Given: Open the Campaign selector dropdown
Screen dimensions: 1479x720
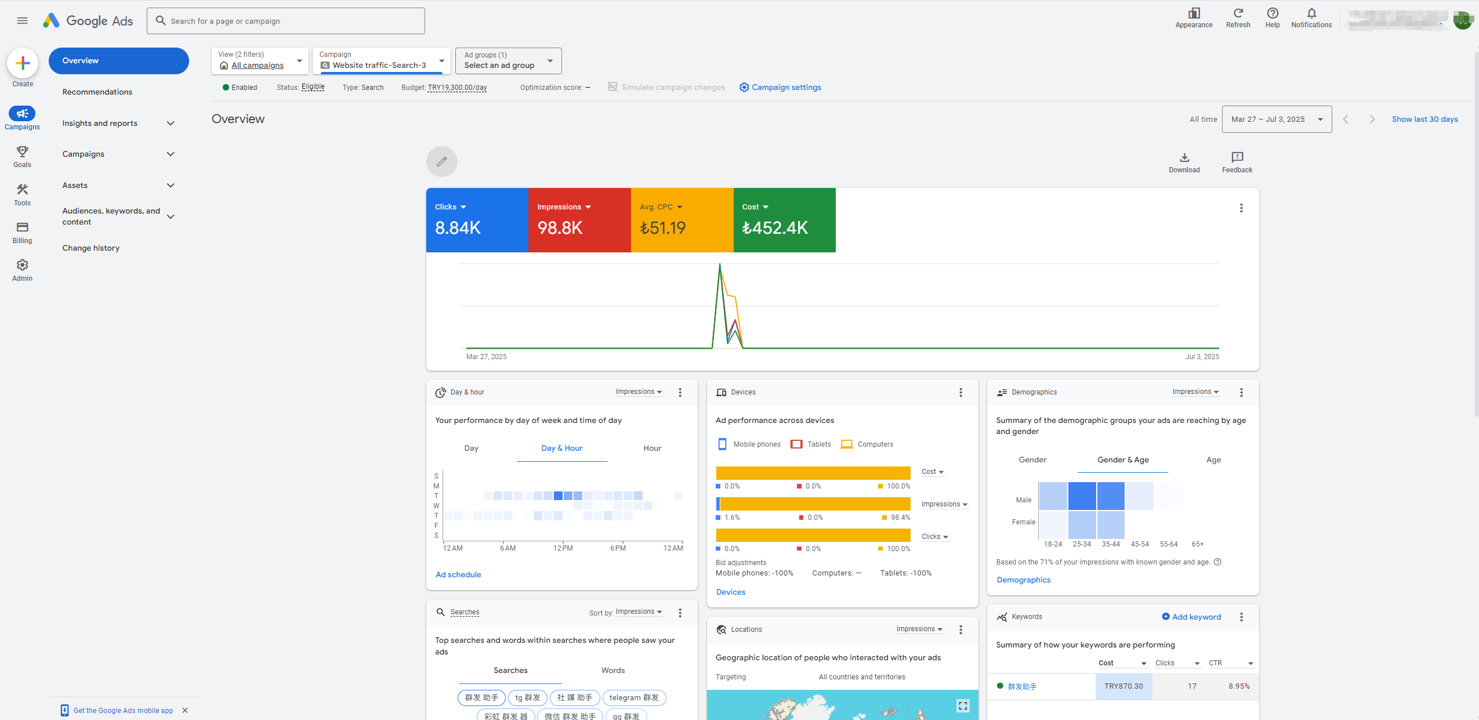Looking at the screenshot, I should point(382,60).
